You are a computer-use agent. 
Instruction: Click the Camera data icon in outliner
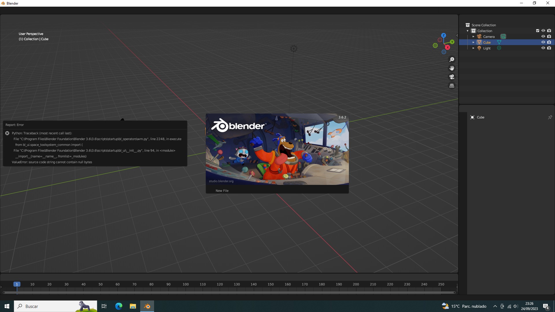(x=503, y=36)
